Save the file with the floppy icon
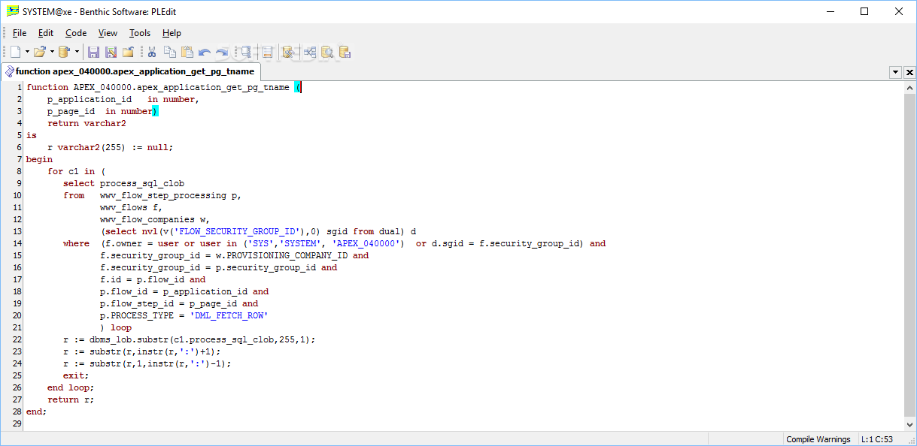 (x=94, y=52)
